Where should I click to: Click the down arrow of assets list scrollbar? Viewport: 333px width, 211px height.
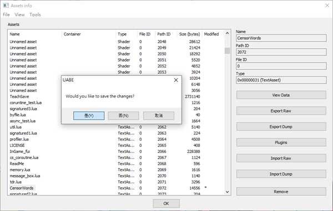(227, 192)
